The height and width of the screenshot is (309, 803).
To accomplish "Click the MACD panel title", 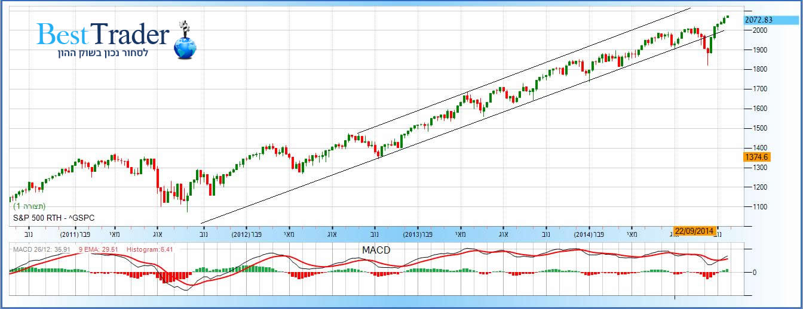I will (376, 250).
